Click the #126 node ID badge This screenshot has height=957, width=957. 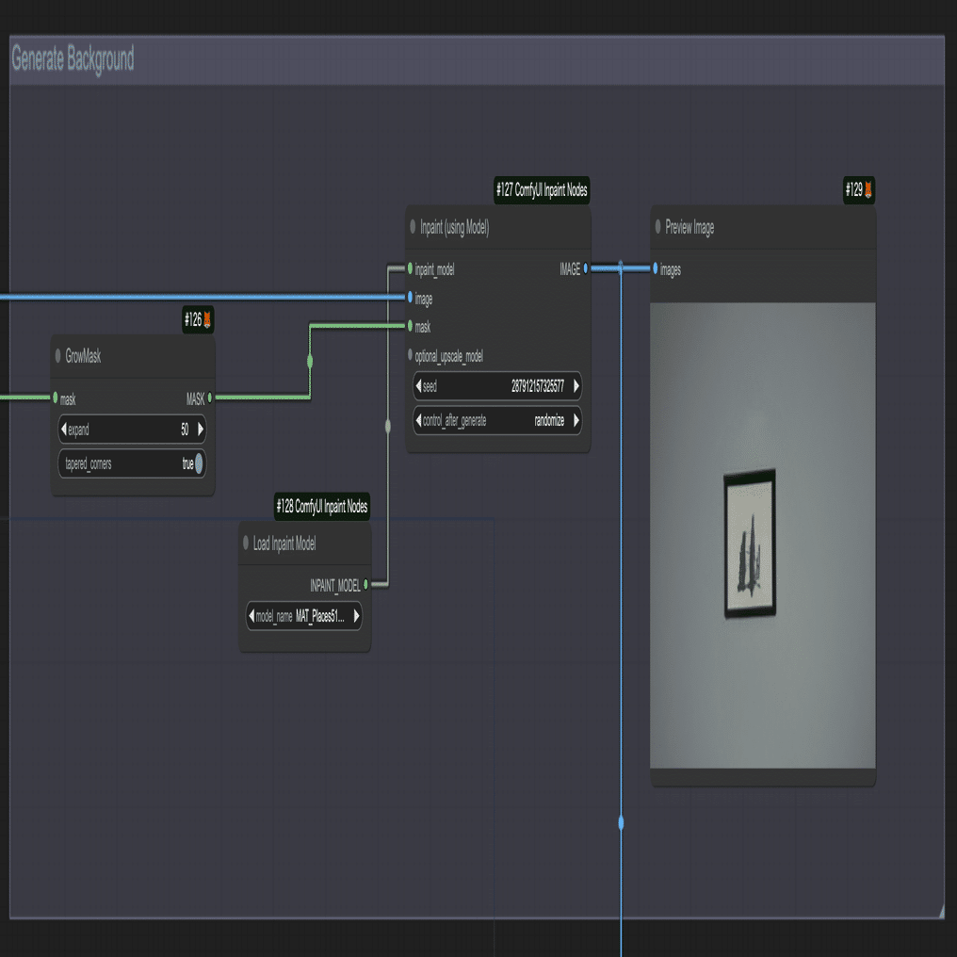click(198, 320)
